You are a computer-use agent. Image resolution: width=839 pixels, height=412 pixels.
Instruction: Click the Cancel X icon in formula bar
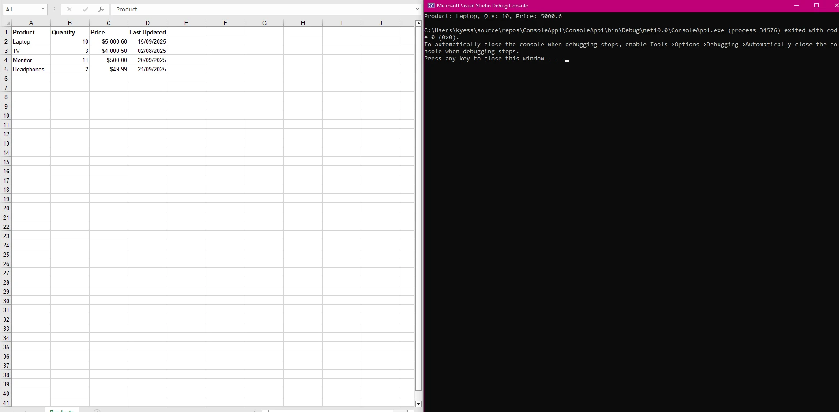(x=69, y=9)
